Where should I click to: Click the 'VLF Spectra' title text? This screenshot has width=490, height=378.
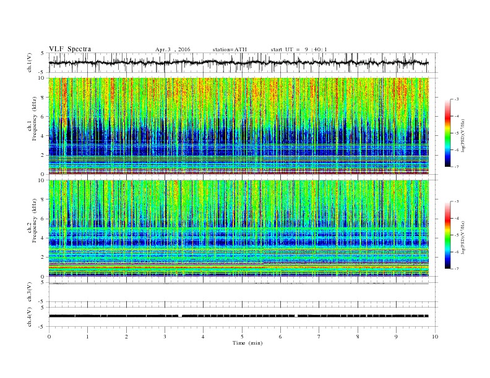(x=70, y=49)
